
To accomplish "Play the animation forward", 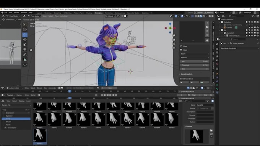I will click(110, 95).
